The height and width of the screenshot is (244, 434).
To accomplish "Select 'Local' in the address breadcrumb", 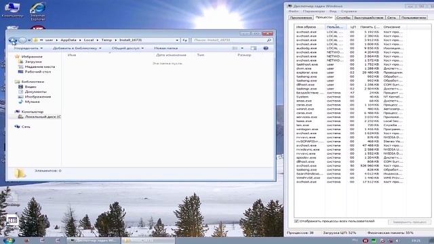I will coord(89,40).
